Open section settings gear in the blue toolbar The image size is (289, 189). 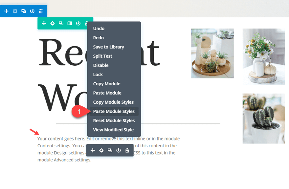tap(15, 11)
